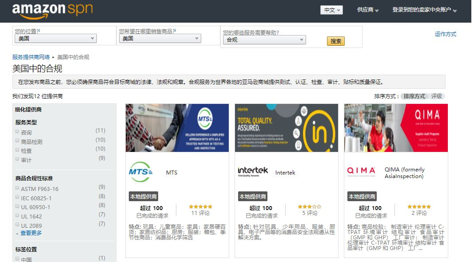Enable the 审计 service filter
The width and height of the screenshot is (474, 262).
(17, 159)
